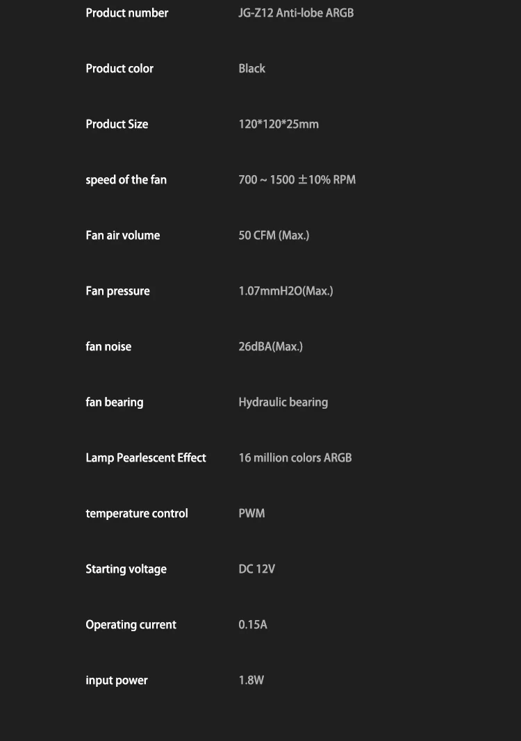Screen dimensions: 521x741
Task: Click the "16 million colors ARGB" value
Action: click(x=295, y=458)
